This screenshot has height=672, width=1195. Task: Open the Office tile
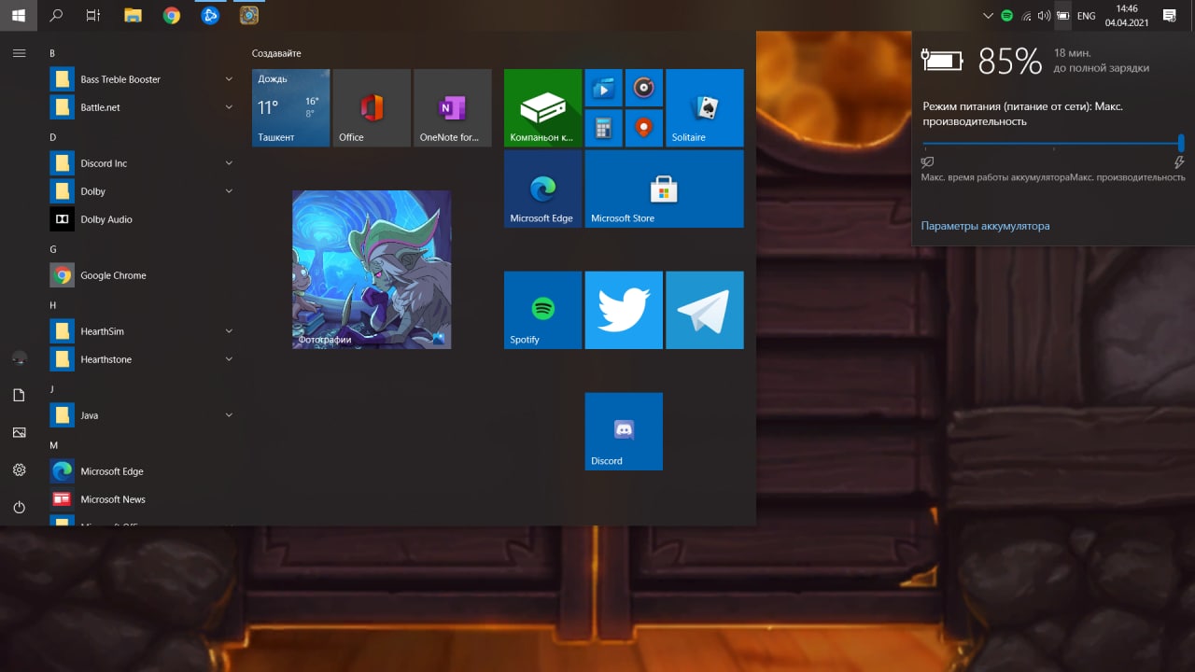pyautogui.click(x=372, y=107)
